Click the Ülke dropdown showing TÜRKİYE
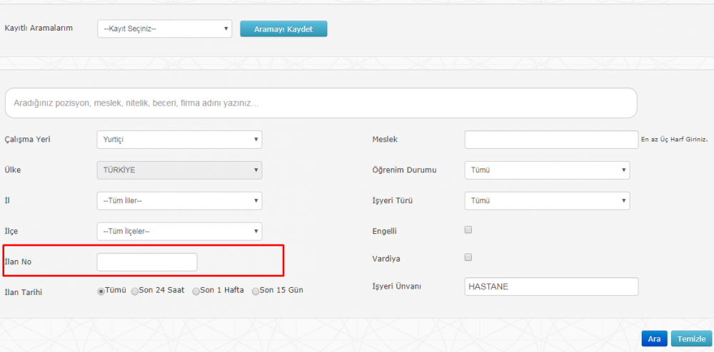 (x=178, y=171)
